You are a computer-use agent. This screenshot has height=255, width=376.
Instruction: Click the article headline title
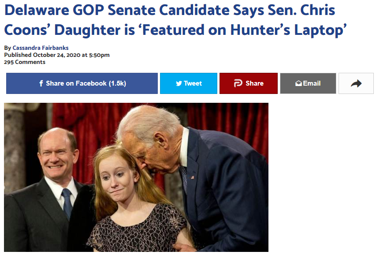175,20
